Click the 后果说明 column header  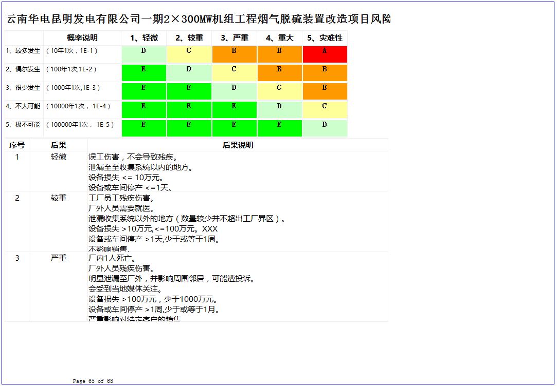[x=238, y=145]
